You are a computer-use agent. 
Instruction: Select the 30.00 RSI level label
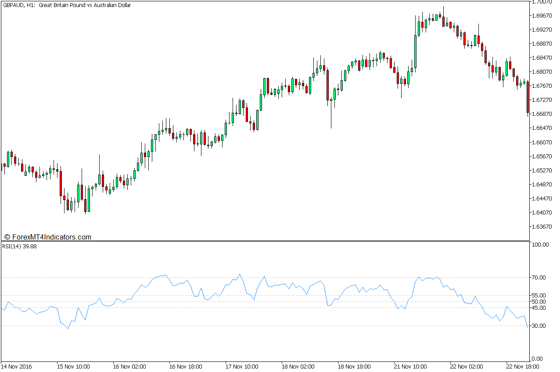(539, 326)
